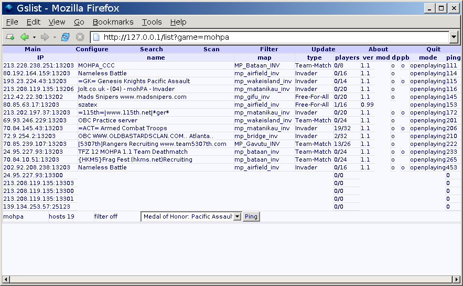Open the Configure page link
The width and height of the screenshot is (463, 286).
click(x=92, y=49)
